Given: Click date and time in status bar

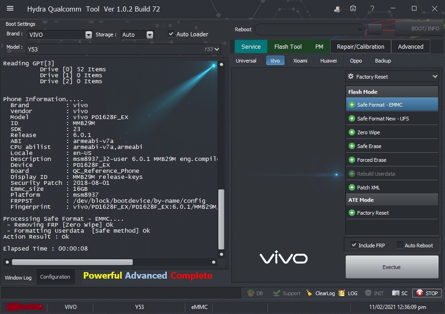Looking at the screenshot, I should [x=397, y=307].
